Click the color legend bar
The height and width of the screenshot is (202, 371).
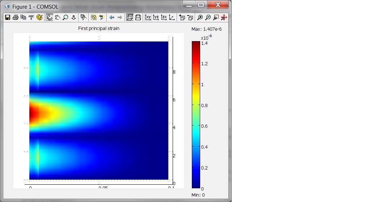tap(196, 115)
